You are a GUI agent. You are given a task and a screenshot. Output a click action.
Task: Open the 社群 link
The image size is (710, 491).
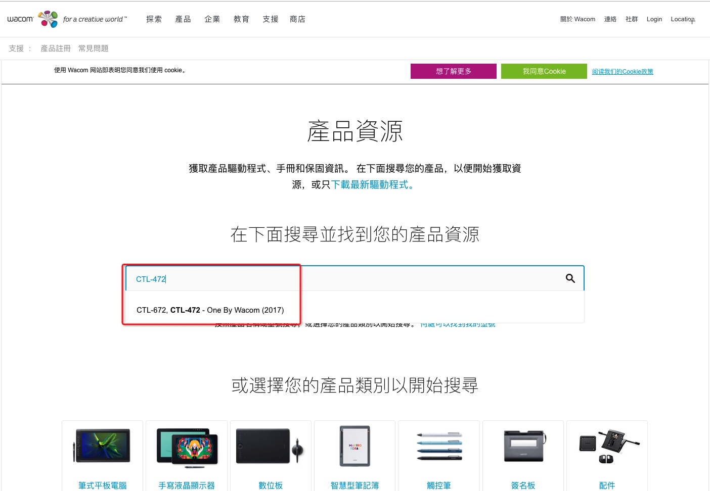click(632, 19)
